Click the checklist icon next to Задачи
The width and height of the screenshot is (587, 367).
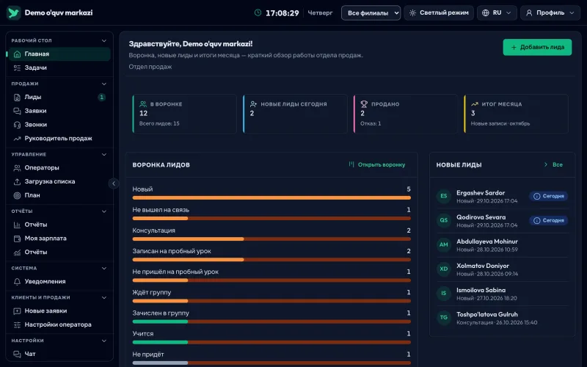point(17,68)
